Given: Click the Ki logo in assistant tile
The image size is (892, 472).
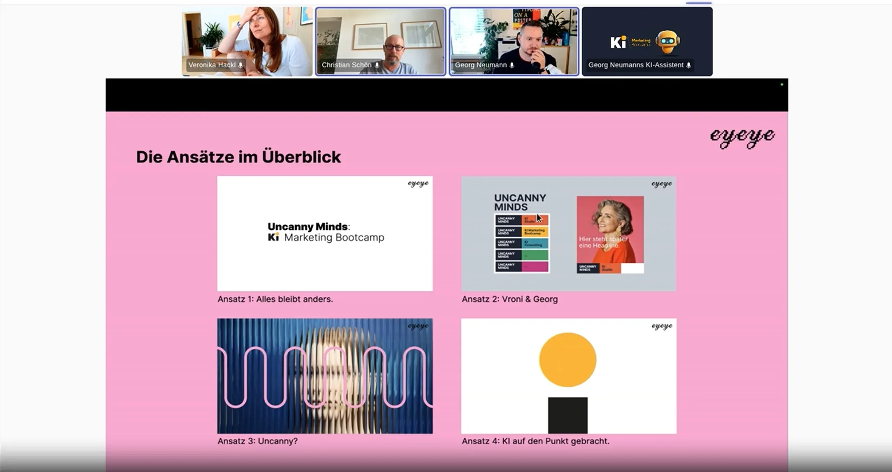Looking at the screenshot, I should 618,42.
